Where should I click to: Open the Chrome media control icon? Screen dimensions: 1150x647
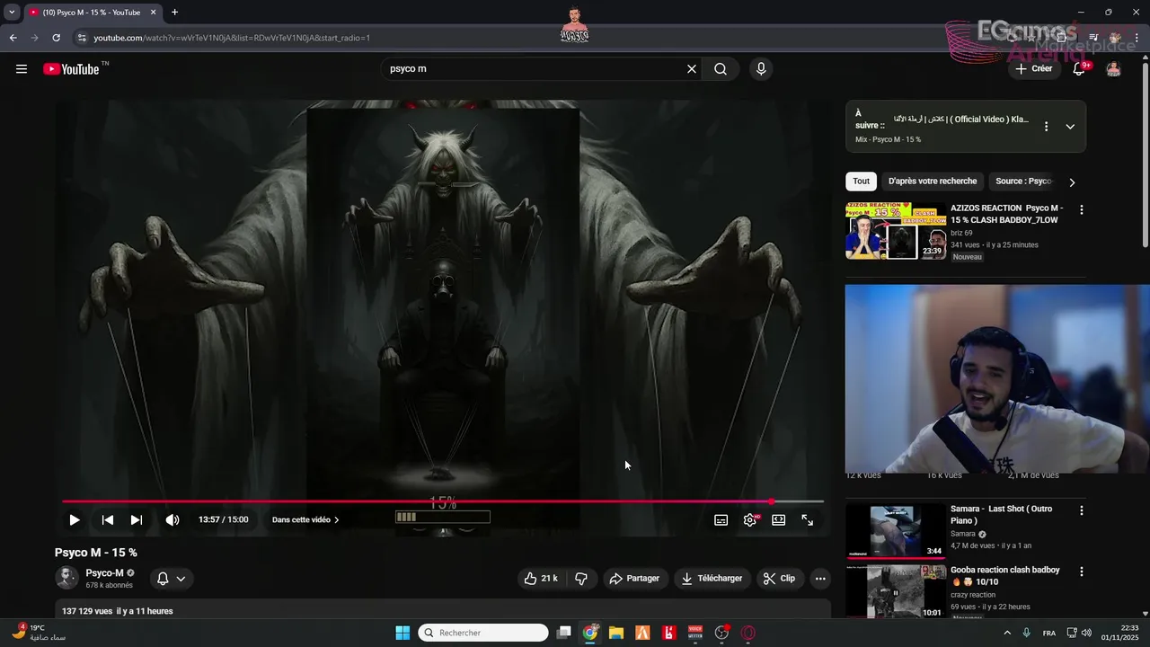click(x=1093, y=38)
